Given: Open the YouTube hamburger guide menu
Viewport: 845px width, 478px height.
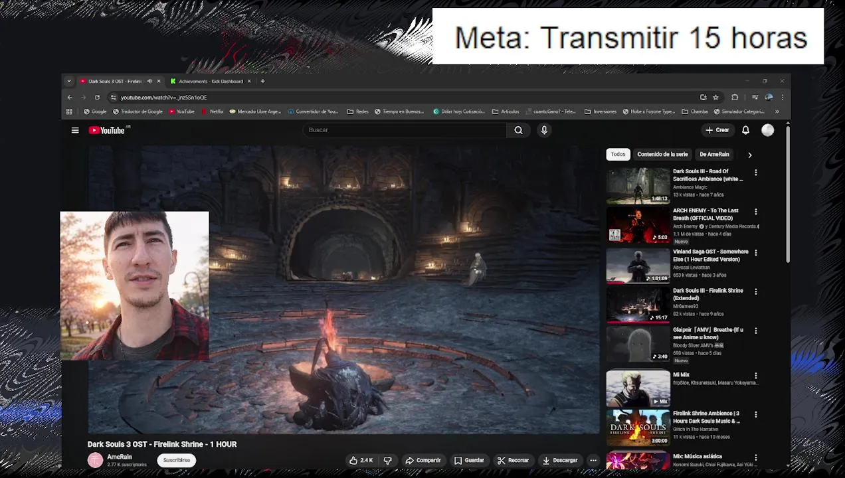Looking at the screenshot, I should coord(75,130).
